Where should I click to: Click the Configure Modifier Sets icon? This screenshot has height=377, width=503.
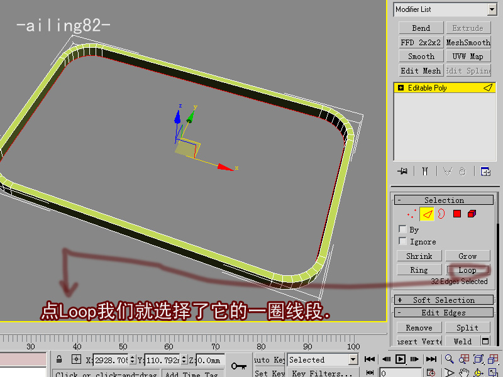pyautogui.click(x=485, y=171)
